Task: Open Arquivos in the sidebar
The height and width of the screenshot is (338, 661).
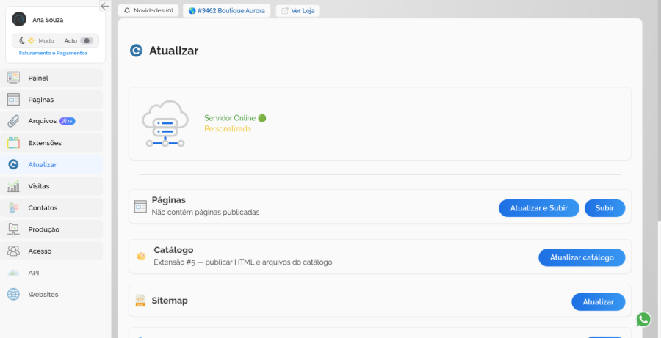Action: point(51,121)
